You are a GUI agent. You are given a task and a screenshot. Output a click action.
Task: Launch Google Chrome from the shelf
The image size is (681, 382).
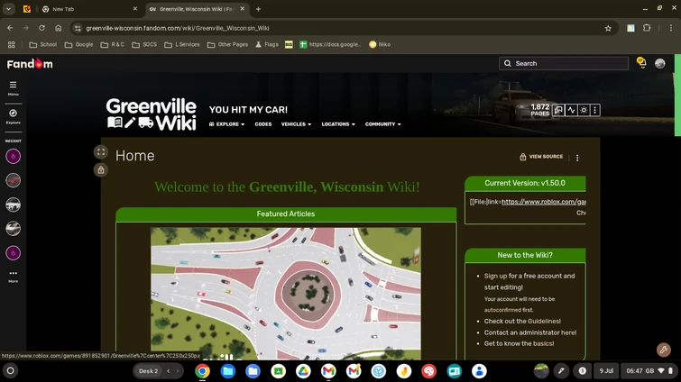click(202, 371)
